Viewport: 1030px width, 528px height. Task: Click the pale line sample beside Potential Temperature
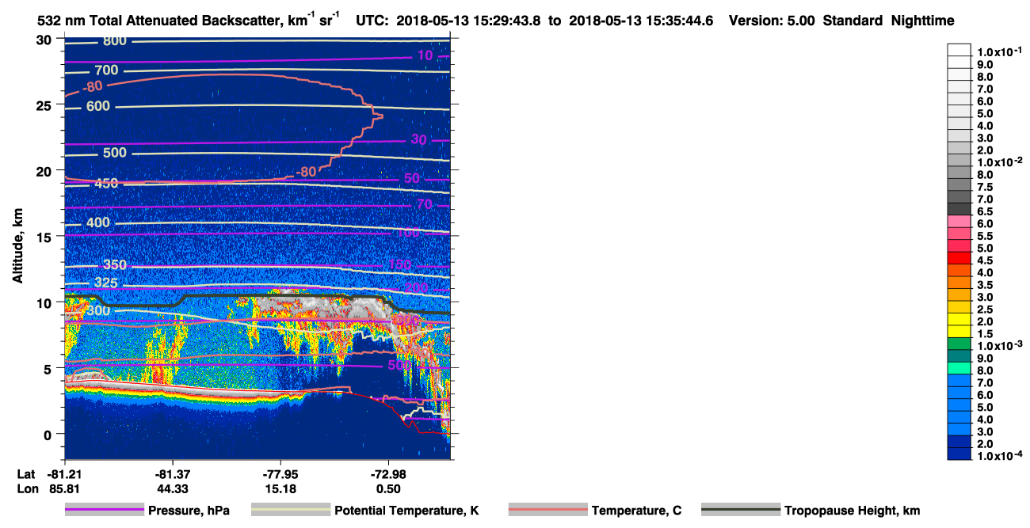pyautogui.click(x=291, y=511)
